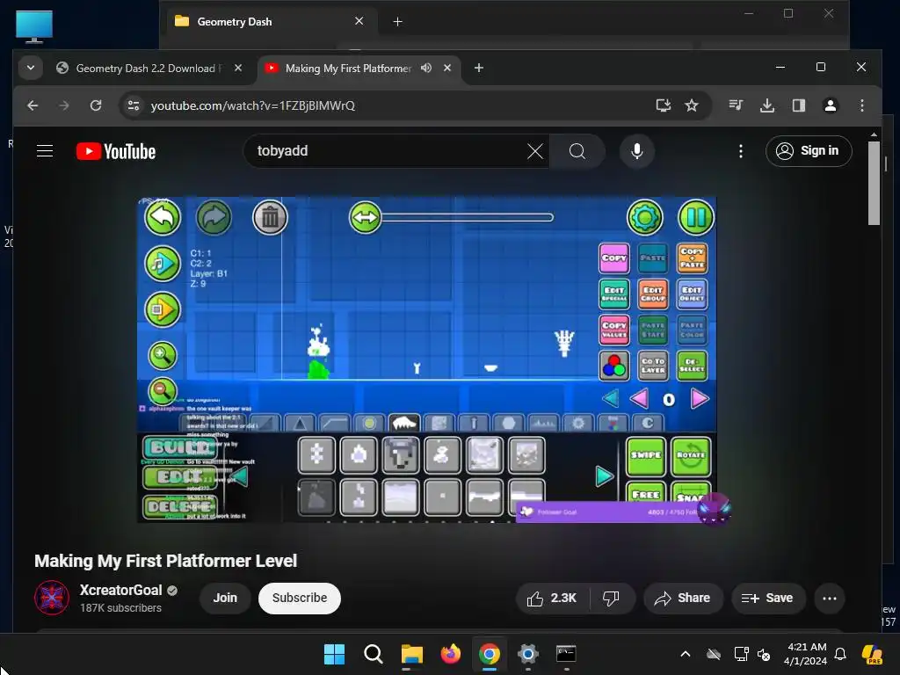The image size is (900, 675).
Task: Open the XcreatorGoal channel name link
Action: point(120,590)
